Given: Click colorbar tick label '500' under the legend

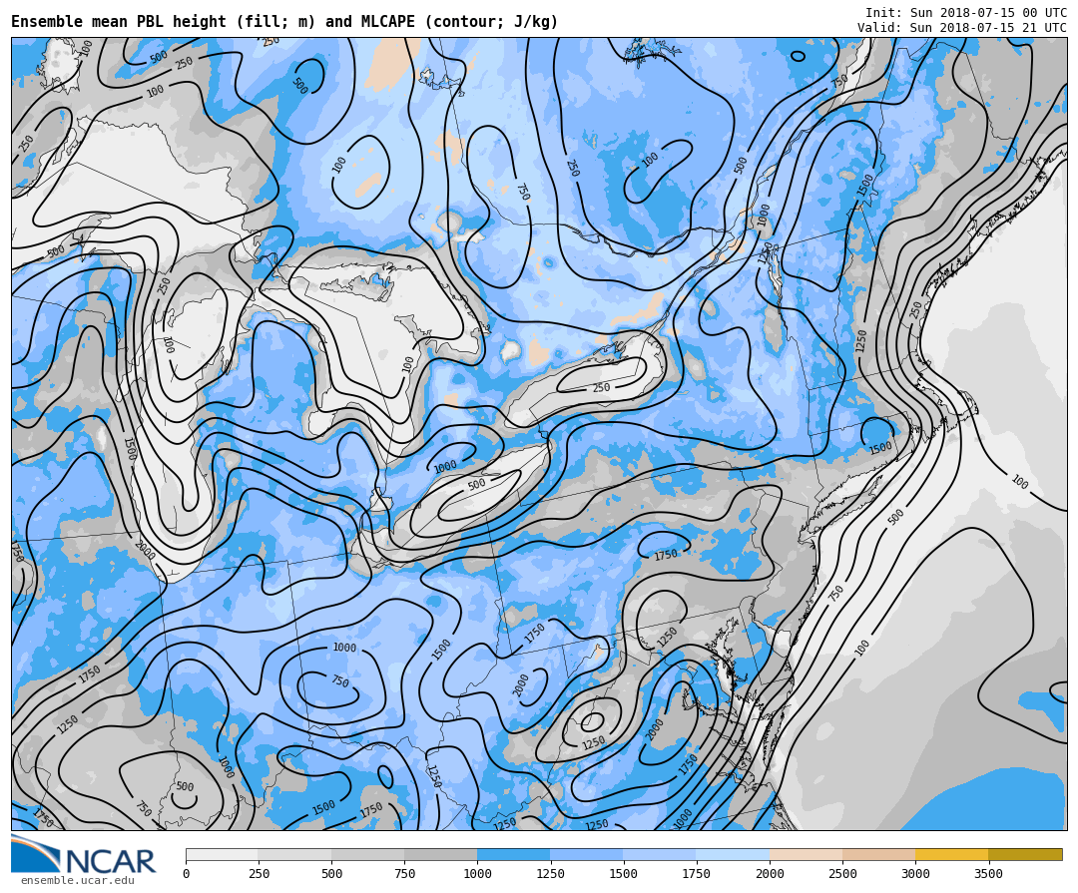Looking at the screenshot, I should pyautogui.click(x=331, y=874).
